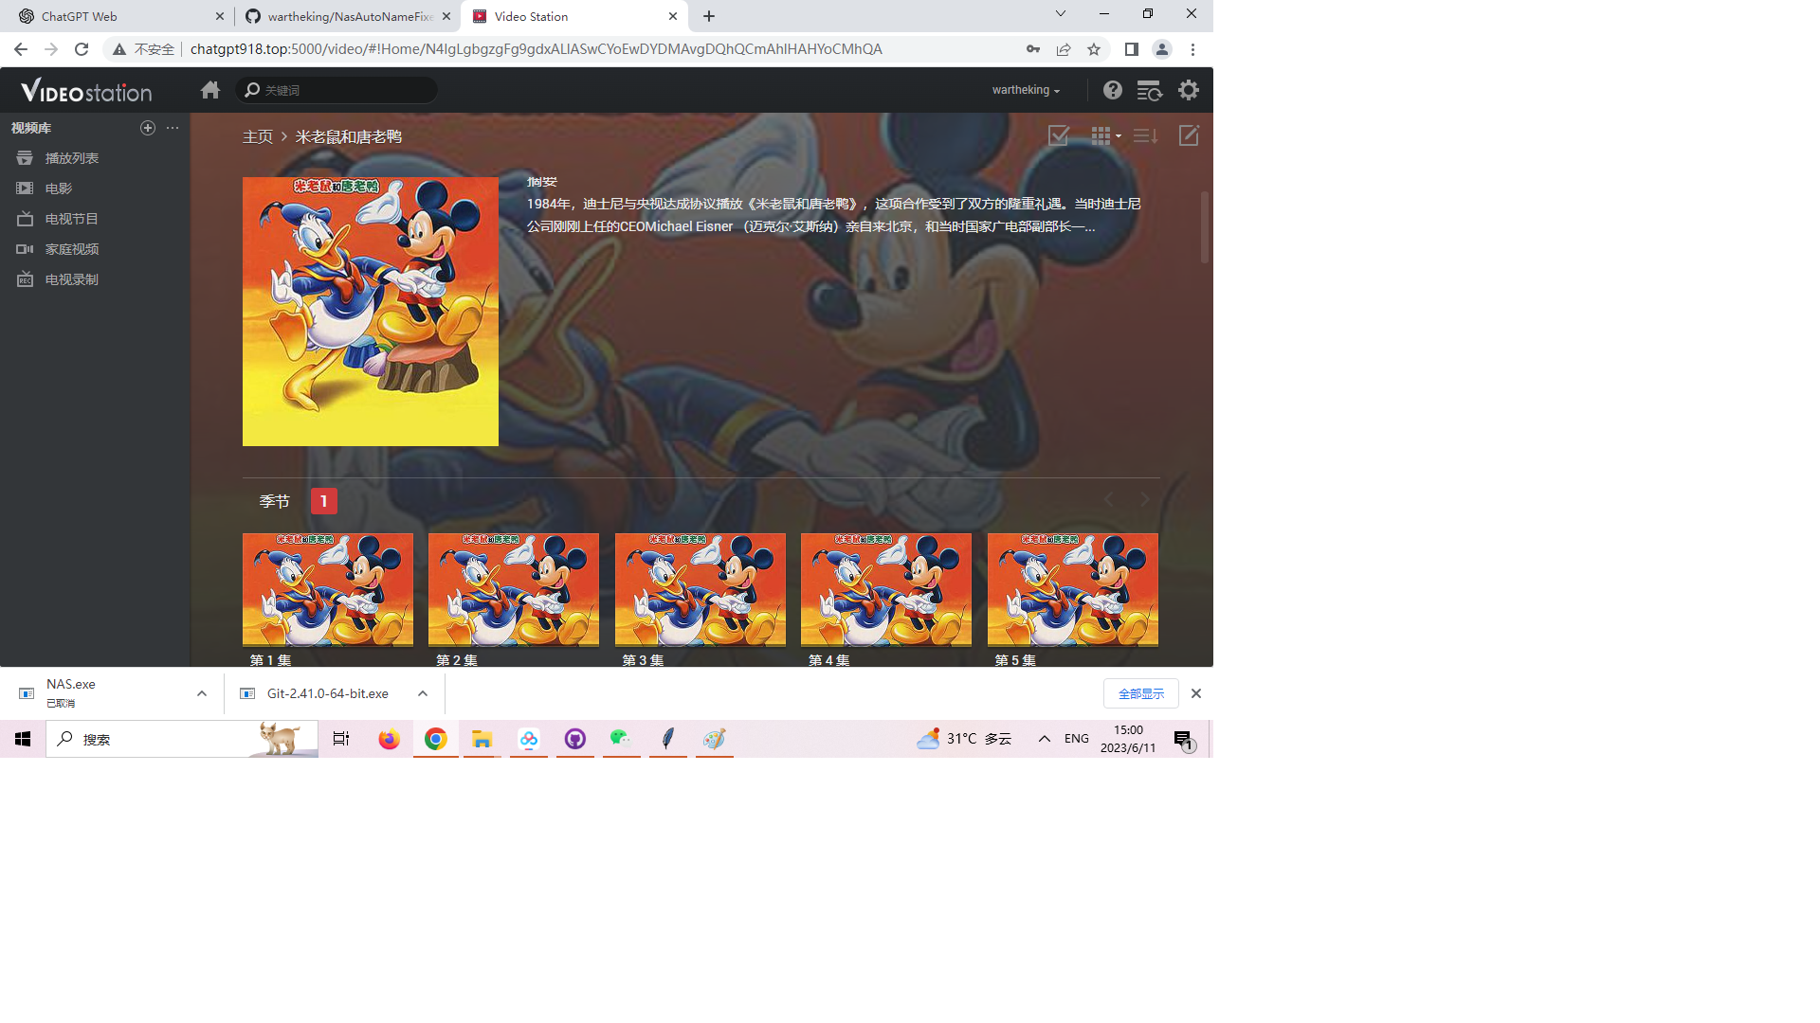Open the 第3集 episode thumbnail
The image size is (1820, 1023).
coord(700,589)
